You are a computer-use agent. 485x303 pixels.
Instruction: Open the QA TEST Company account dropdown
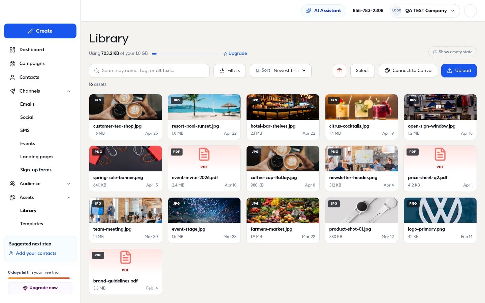click(x=425, y=11)
